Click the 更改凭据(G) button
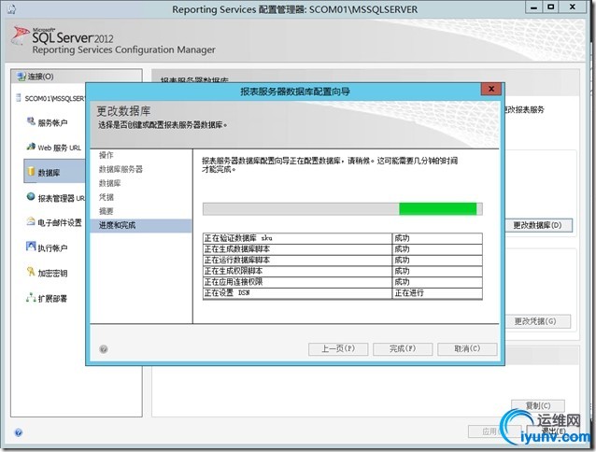 pyautogui.click(x=537, y=321)
